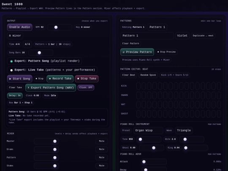Open the Organ Wisp preset dropdown
The image size is (228, 171).
(148, 130)
